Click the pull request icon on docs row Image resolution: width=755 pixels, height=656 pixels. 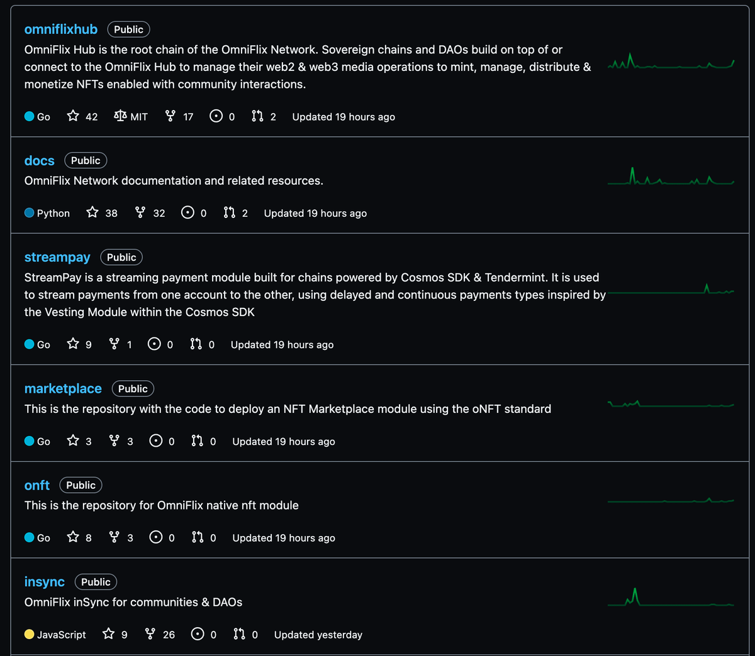[x=229, y=213]
